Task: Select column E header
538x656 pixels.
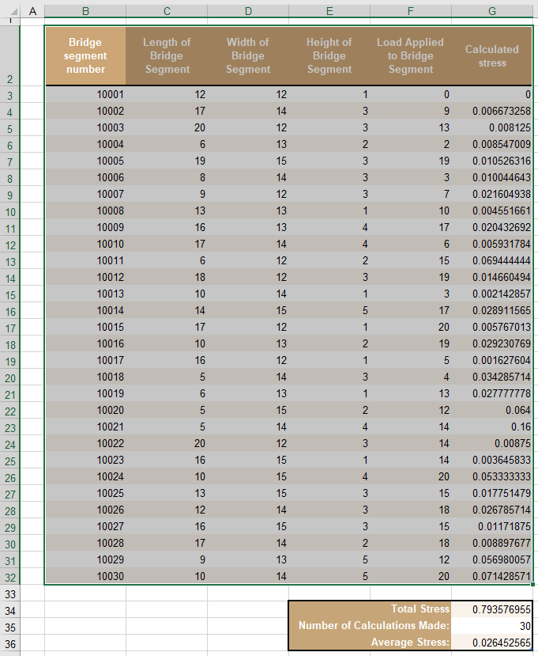Action: click(x=329, y=11)
